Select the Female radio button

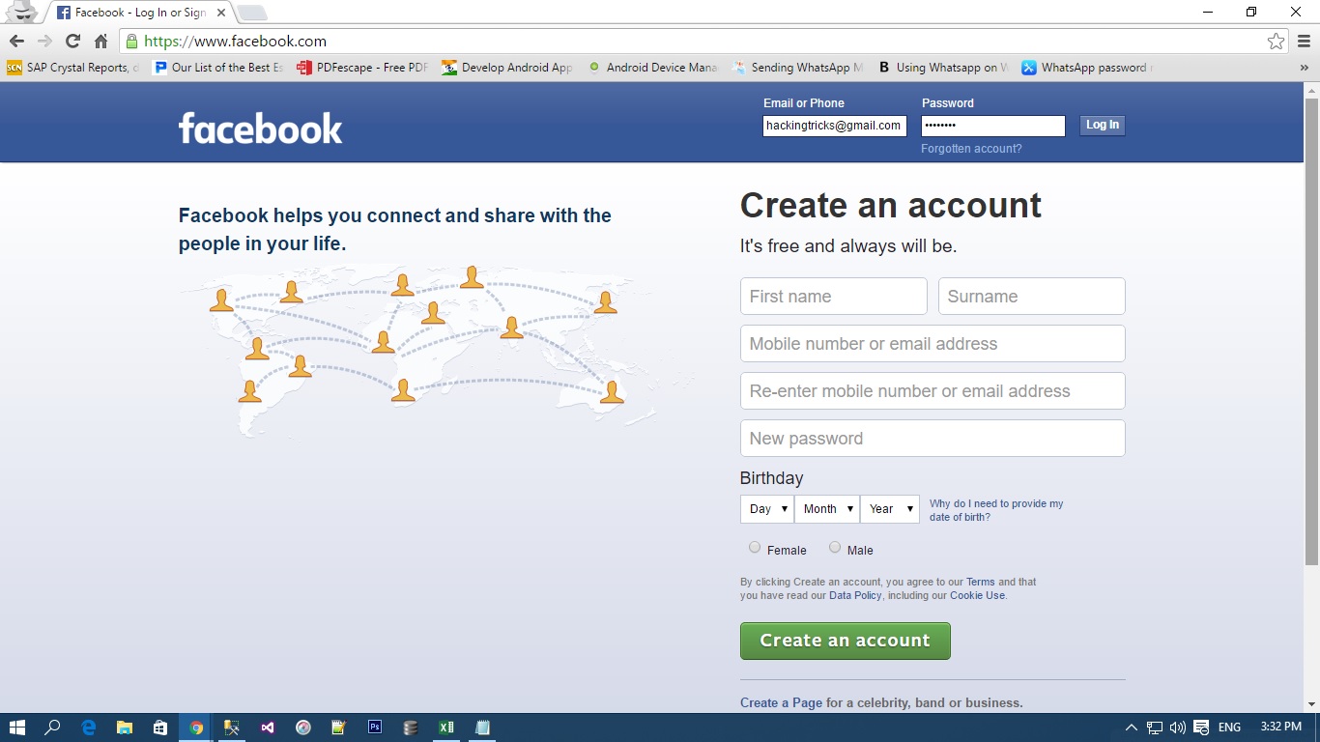tap(755, 548)
